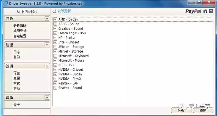
Task: Open the 关于 about page
Action: [16, 105]
